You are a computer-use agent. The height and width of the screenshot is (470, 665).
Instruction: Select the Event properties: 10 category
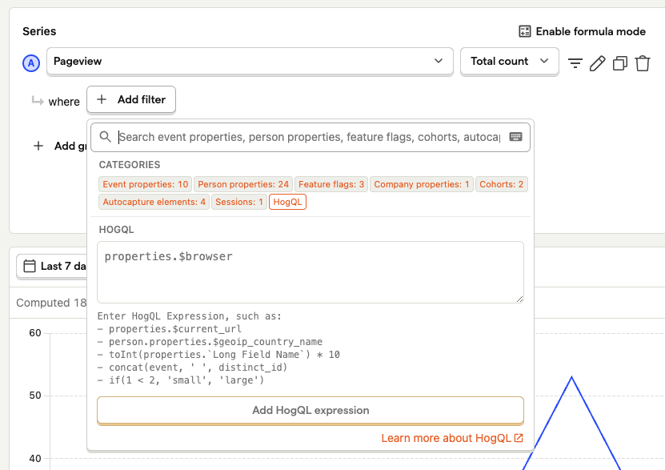tap(145, 184)
